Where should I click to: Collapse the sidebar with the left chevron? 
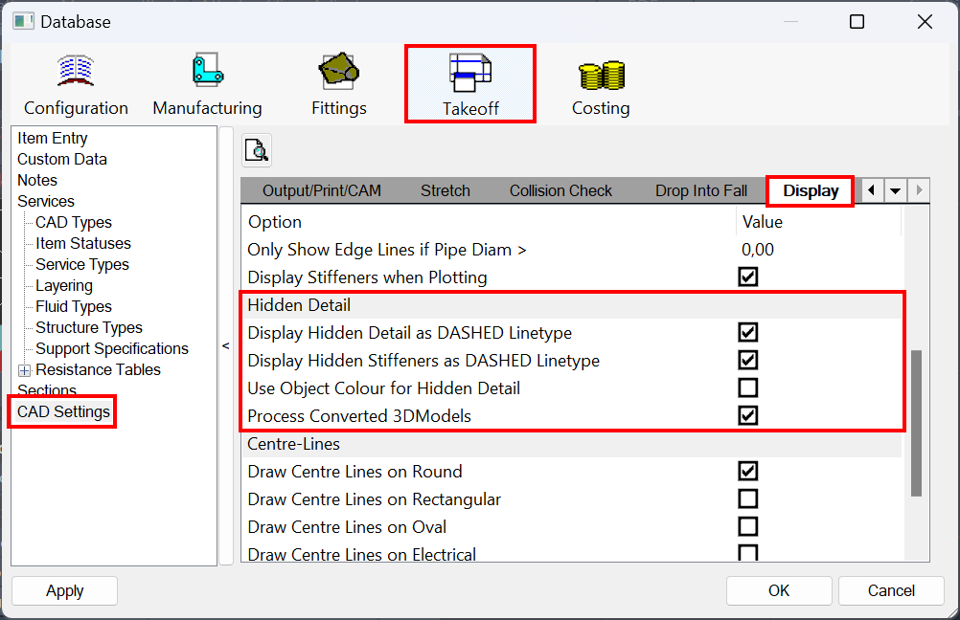(x=226, y=345)
